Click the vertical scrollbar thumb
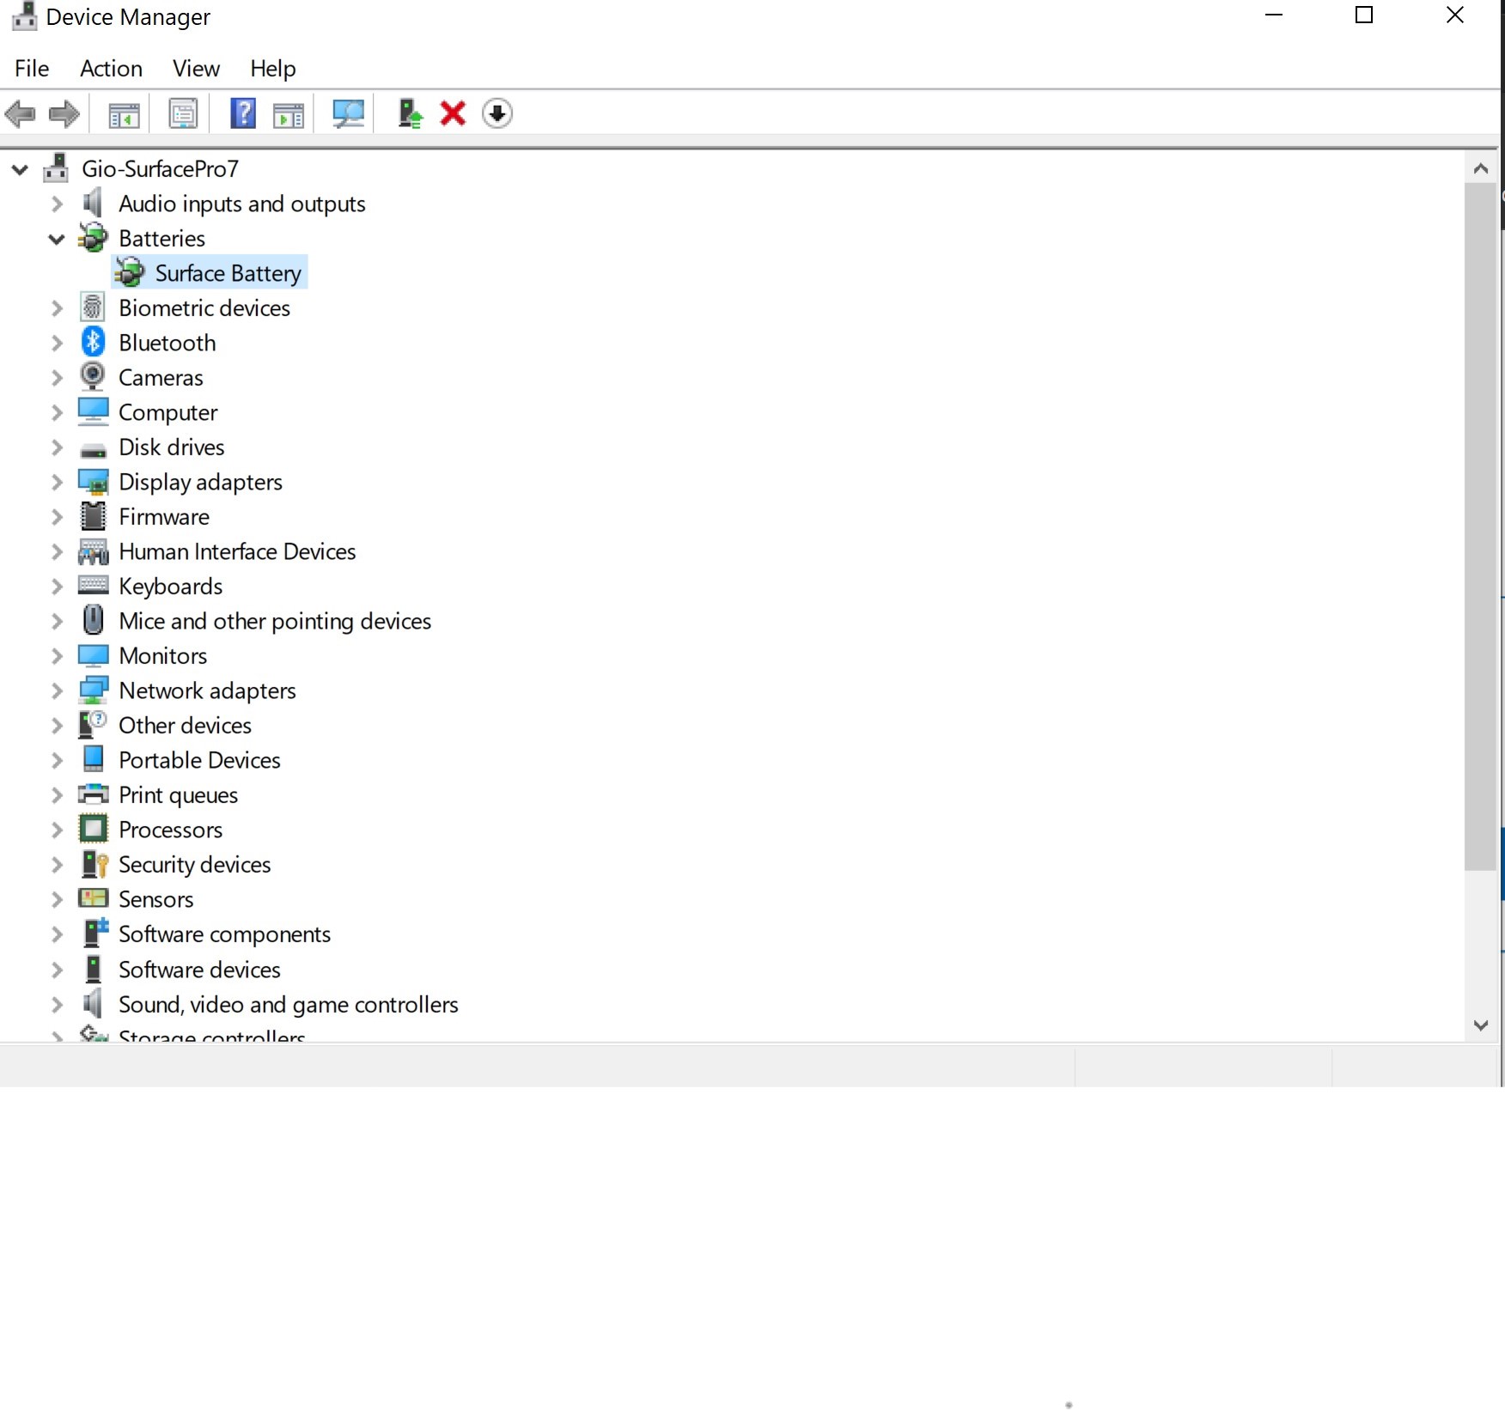 coord(1480,526)
